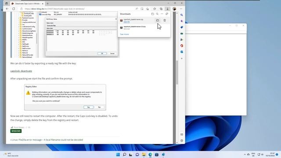Open a new tab with plus button
281x158 pixels.
click(x=48, y=4)
